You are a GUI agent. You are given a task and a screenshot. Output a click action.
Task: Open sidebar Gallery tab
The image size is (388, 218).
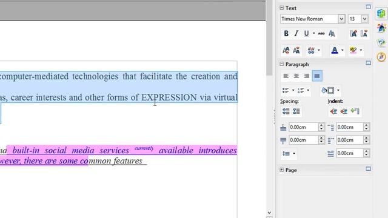tap(381, 42)
